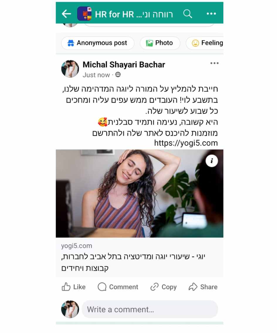The width and height of the screenshot is (277, 333).
Task: Select the Photo post option
Action: [x=160, y=43]
